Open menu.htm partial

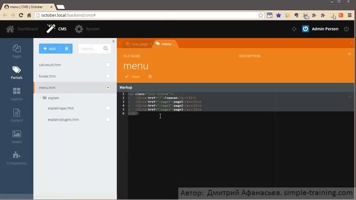[47, 88]
